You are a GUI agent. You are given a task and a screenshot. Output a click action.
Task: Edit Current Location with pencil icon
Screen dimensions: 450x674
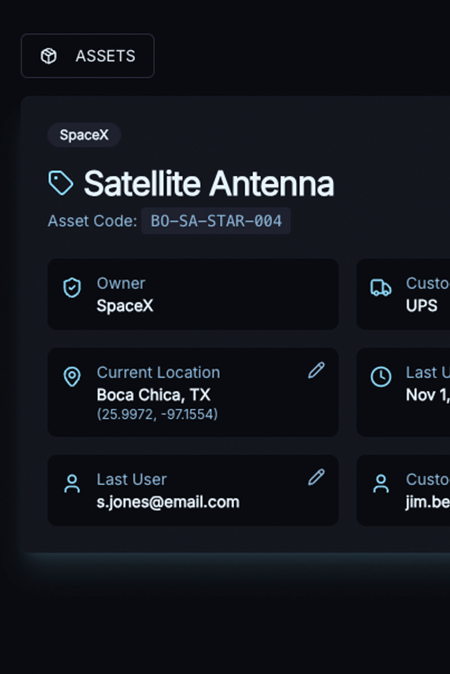pyautogui.click(x=316, y=370)
